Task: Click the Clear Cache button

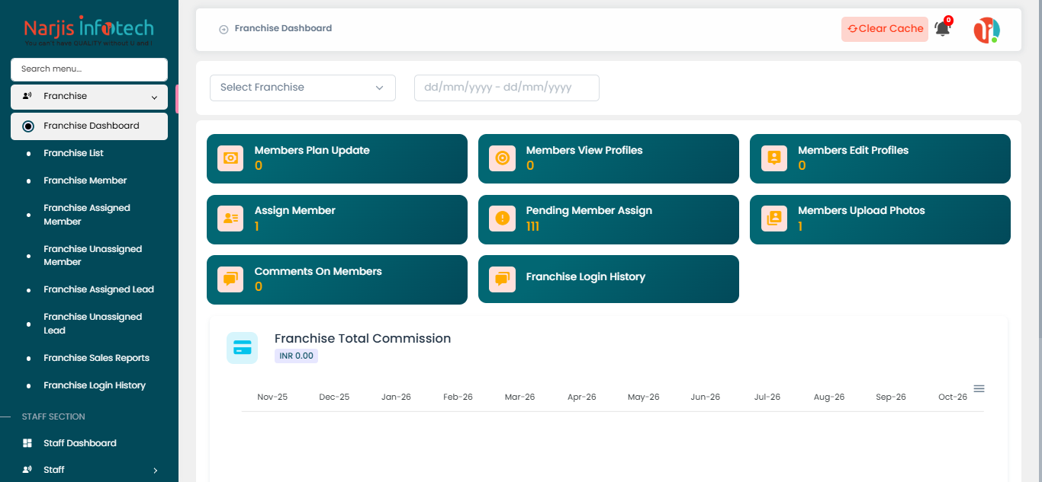Action: [885, 29]
